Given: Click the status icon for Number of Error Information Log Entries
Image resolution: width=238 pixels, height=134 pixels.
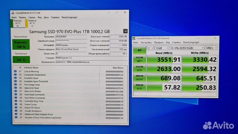Looking at the screenshot, I should 16,117.
